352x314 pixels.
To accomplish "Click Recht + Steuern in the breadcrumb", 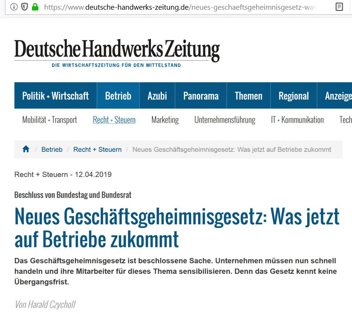I will tap(97, 149).
